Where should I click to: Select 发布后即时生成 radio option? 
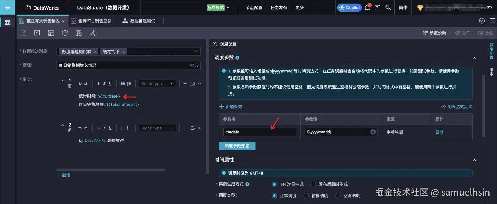tap(313, 184)
